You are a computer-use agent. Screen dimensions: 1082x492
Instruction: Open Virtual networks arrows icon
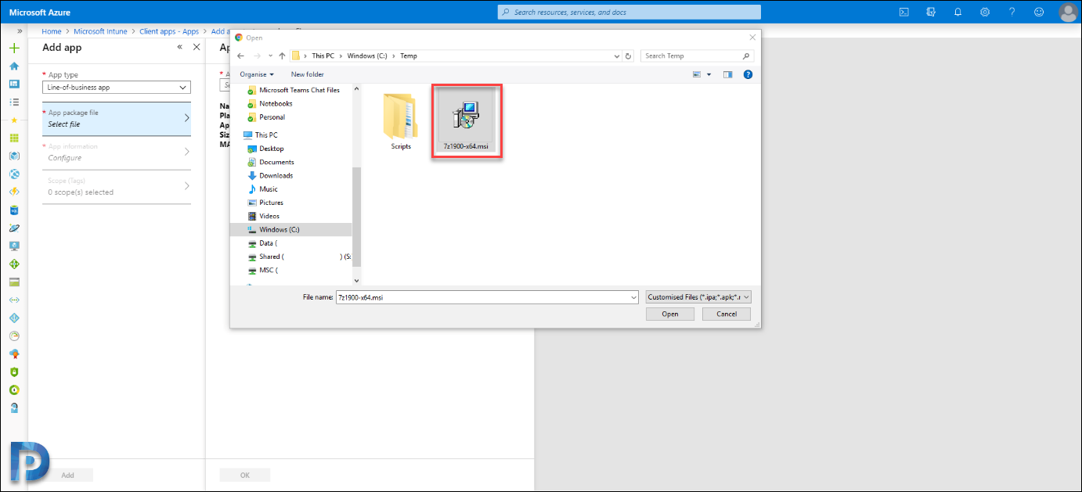tap(14, 300)
